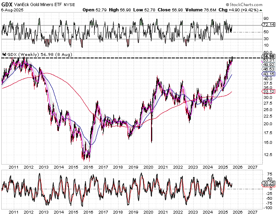Click the red 33.12 moving average label
Screen dimensions: 276x216
[267, 92]
